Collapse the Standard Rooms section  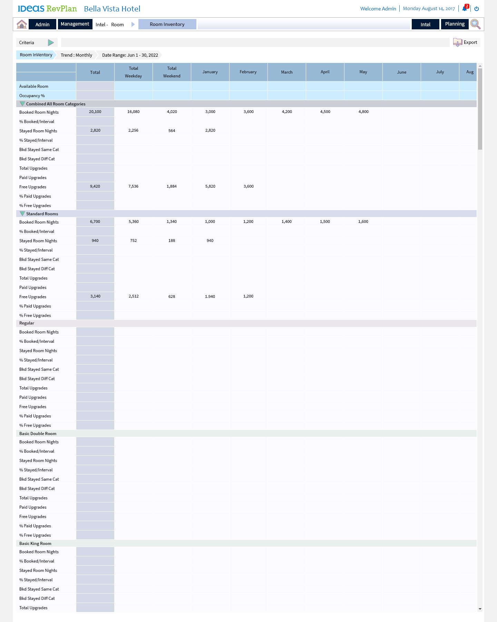pyautogui.click(x=22, y=214)
